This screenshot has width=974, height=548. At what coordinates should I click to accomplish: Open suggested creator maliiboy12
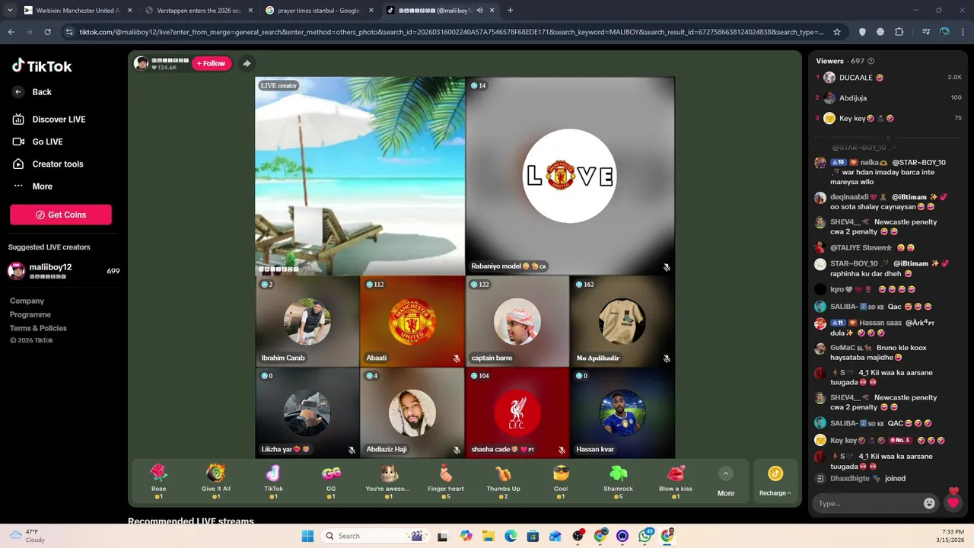(x=64, y=271)
